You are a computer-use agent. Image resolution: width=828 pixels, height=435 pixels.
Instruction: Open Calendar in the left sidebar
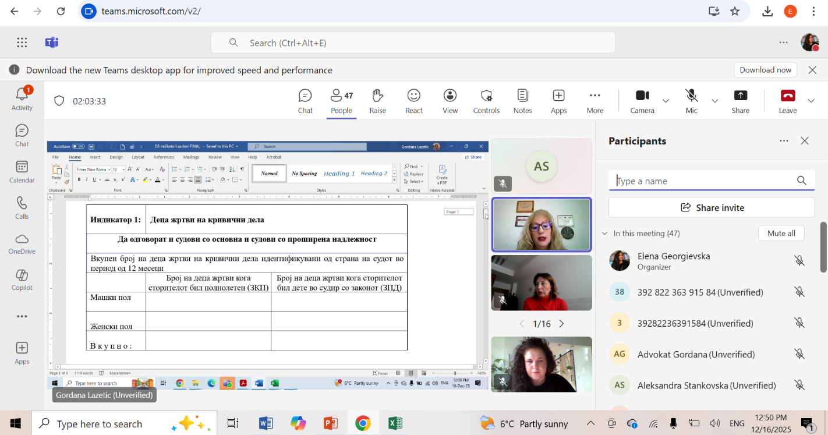click(x=22, y=172)
